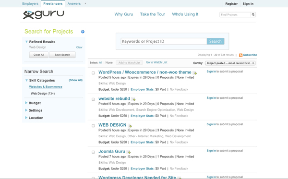This screenshot has width=288, height=179.
Task: Tick checkbox for WordPress / Woocommerce project
Action: [x=93, y=73]
